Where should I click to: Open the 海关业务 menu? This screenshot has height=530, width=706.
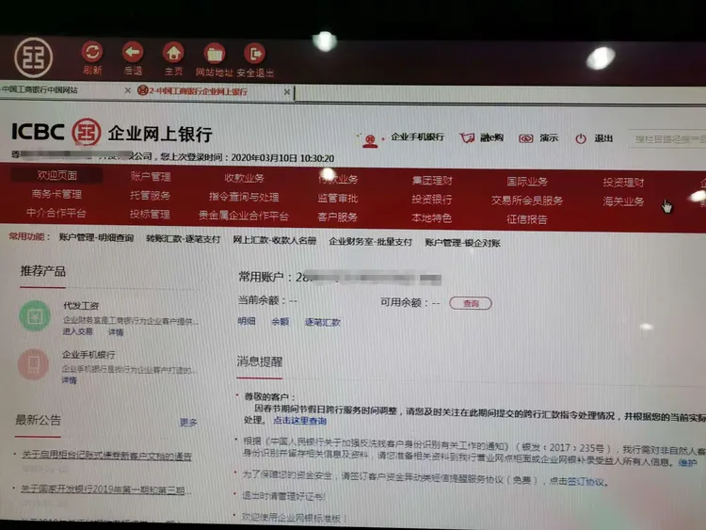click(x=623, y=201)
